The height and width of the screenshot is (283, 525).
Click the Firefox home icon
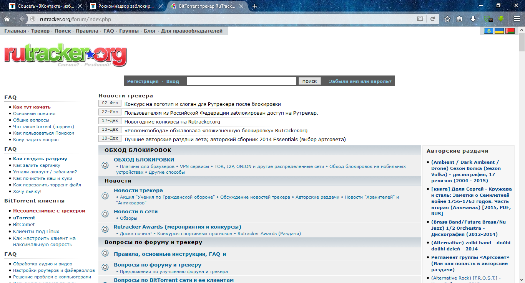coord(7,19)
